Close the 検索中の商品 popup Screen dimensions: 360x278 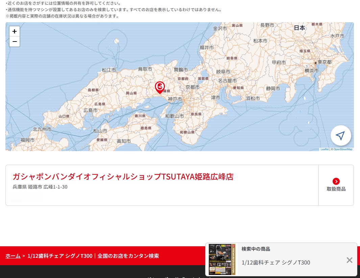349,260
